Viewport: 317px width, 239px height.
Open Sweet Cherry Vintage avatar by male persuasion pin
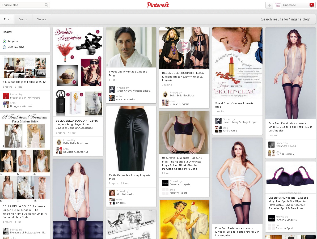(x=112, y=89)
